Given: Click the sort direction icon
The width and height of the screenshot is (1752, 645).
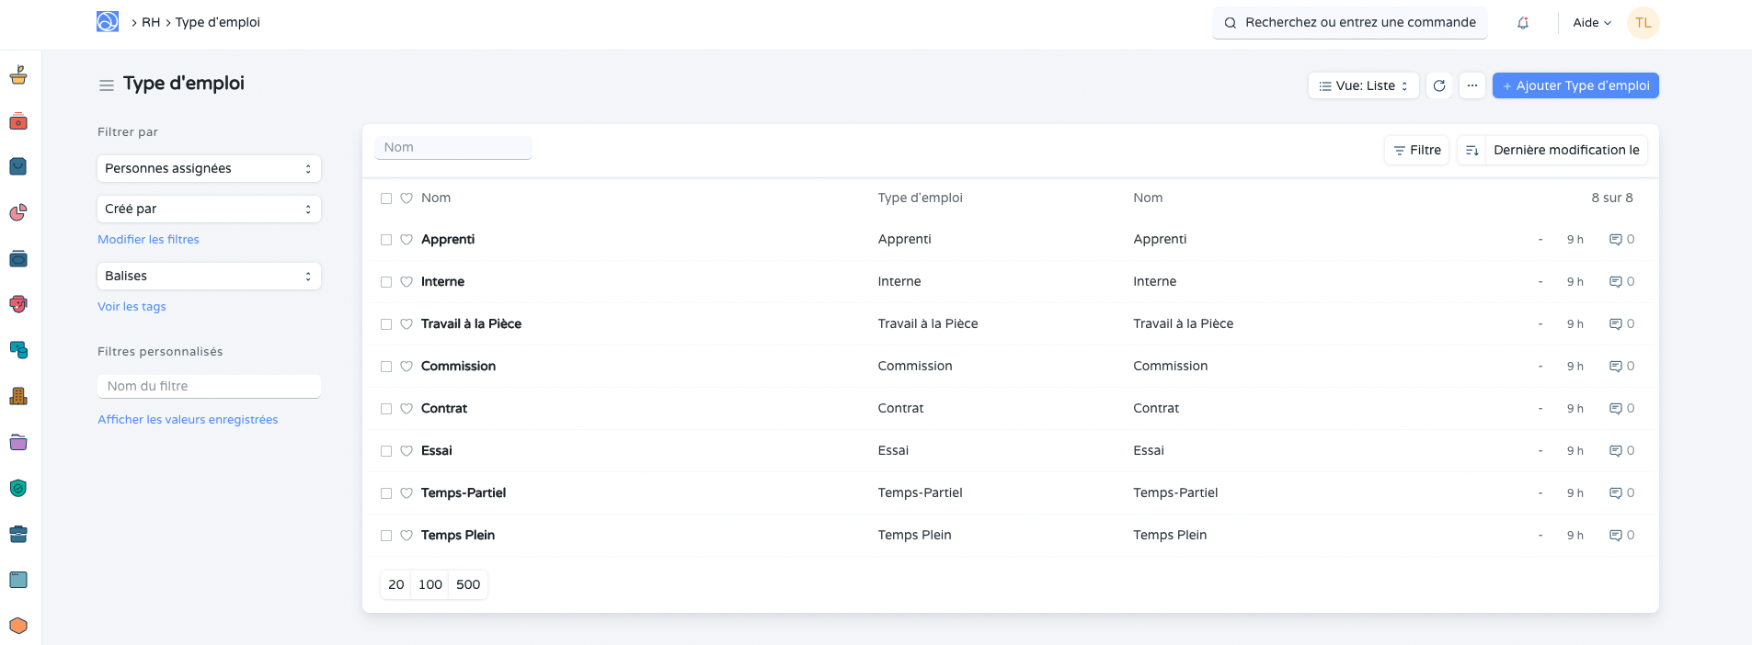Looking at the screenshot, I should click(1471, 151).
